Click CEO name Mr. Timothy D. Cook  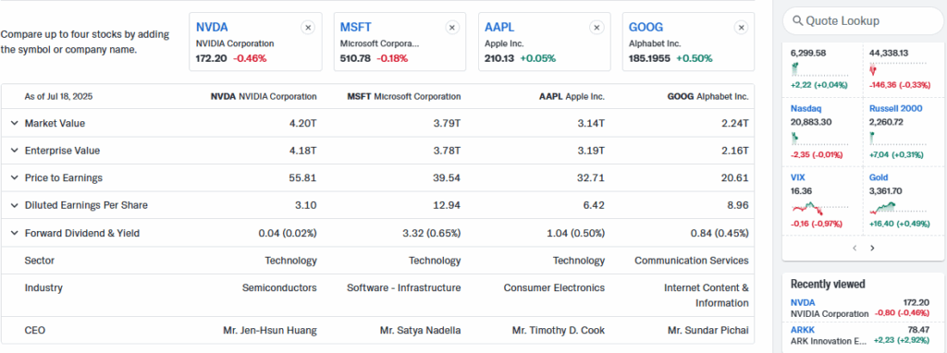point(558,331)
